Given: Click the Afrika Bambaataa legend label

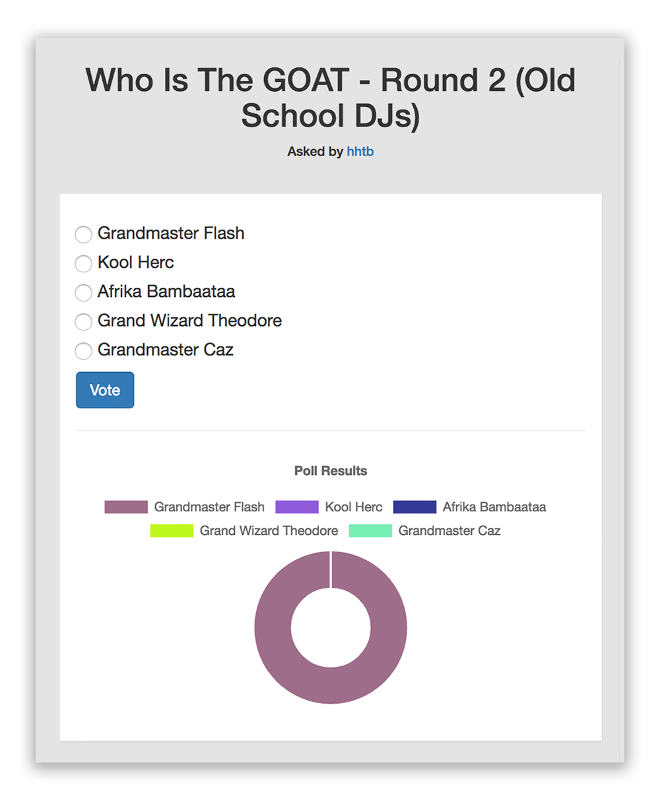Looking at the screenshot, I should (x=494, y=507).
